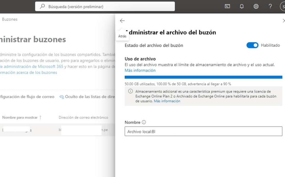Open Más información under Uso de archivo
Viewport: 285px width, 177px height.
pos(140,70)
